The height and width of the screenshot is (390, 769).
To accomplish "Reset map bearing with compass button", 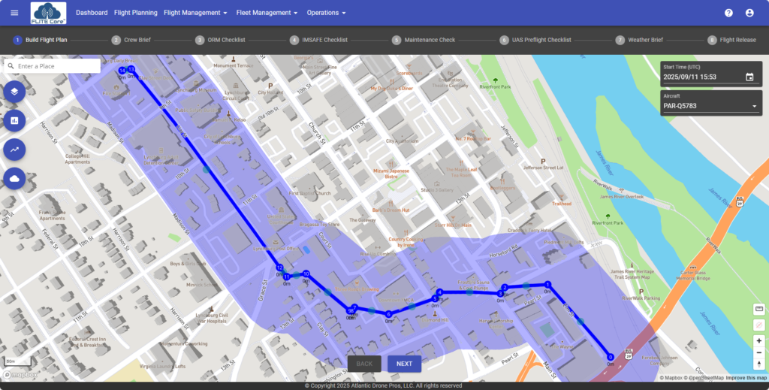I will 758,364.
